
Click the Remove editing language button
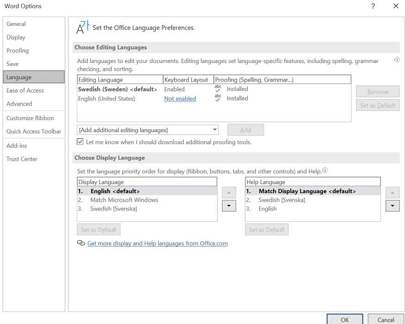[x=378, y=91]
